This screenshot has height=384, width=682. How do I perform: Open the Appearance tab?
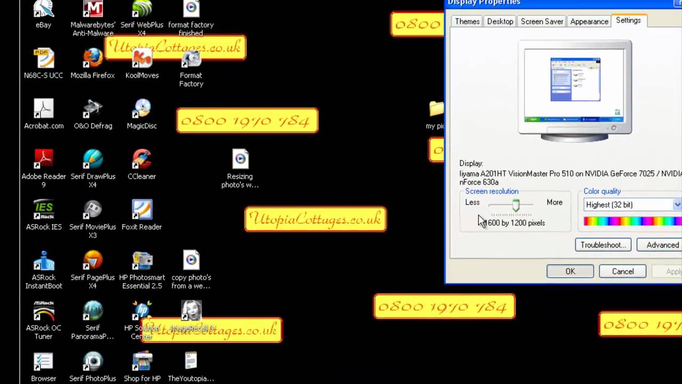(x=589, y=21)
